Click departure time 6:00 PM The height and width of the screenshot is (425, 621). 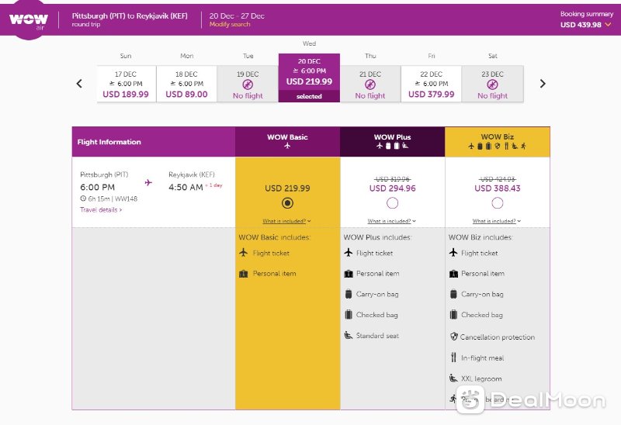click(98, 187)
